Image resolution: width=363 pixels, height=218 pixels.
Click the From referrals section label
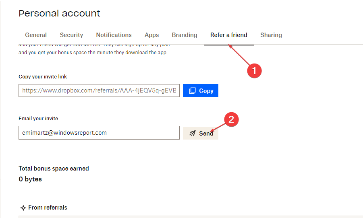click(x=48, y=208)
